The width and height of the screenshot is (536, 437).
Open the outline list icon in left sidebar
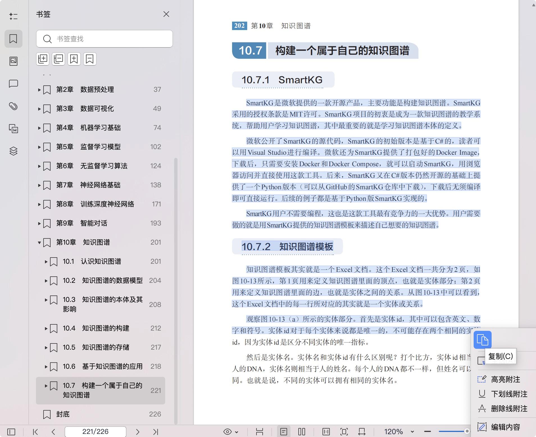[x=13, y=16]
